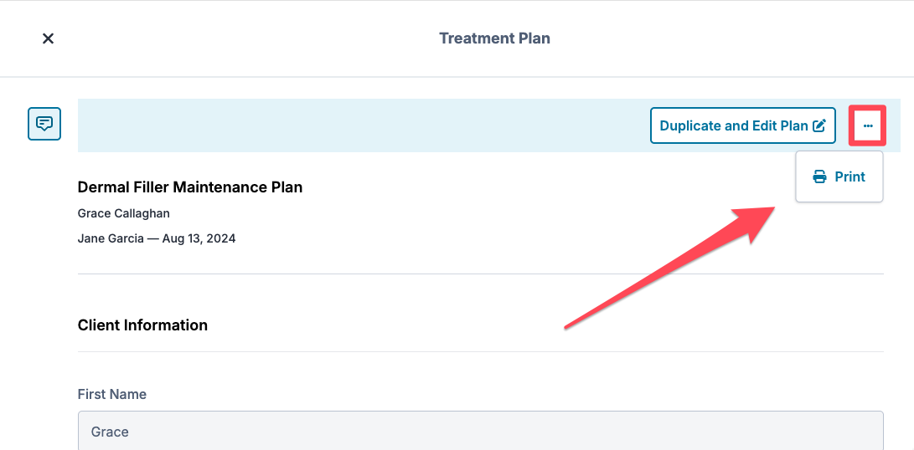Click into the First Name field
The height and width of the screenshot is (450, 914).
coord(480,432)
